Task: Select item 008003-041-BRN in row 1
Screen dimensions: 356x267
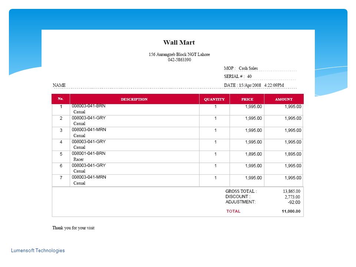Action: pyautogui.click(x=89, y=106)
